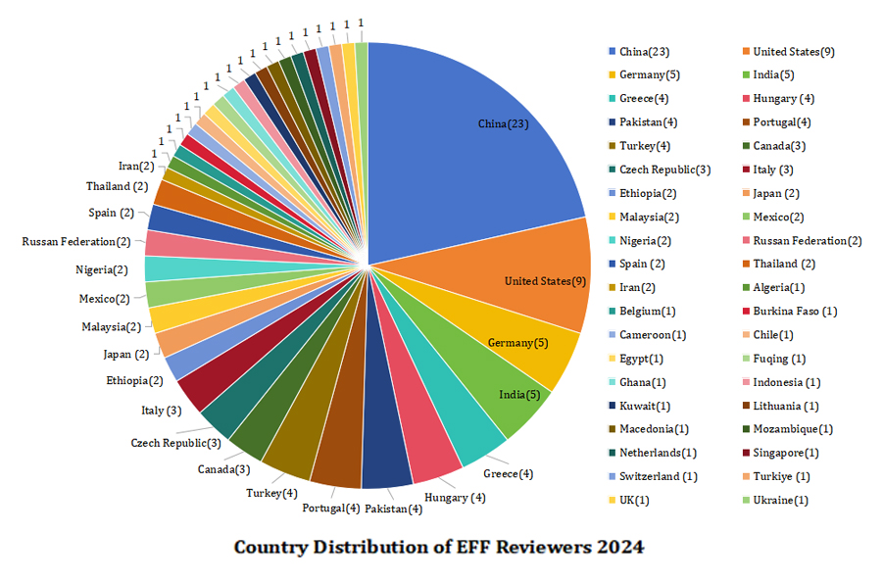
Task: Click the Turkey color swatch in the legend
Action: (613, 146)
